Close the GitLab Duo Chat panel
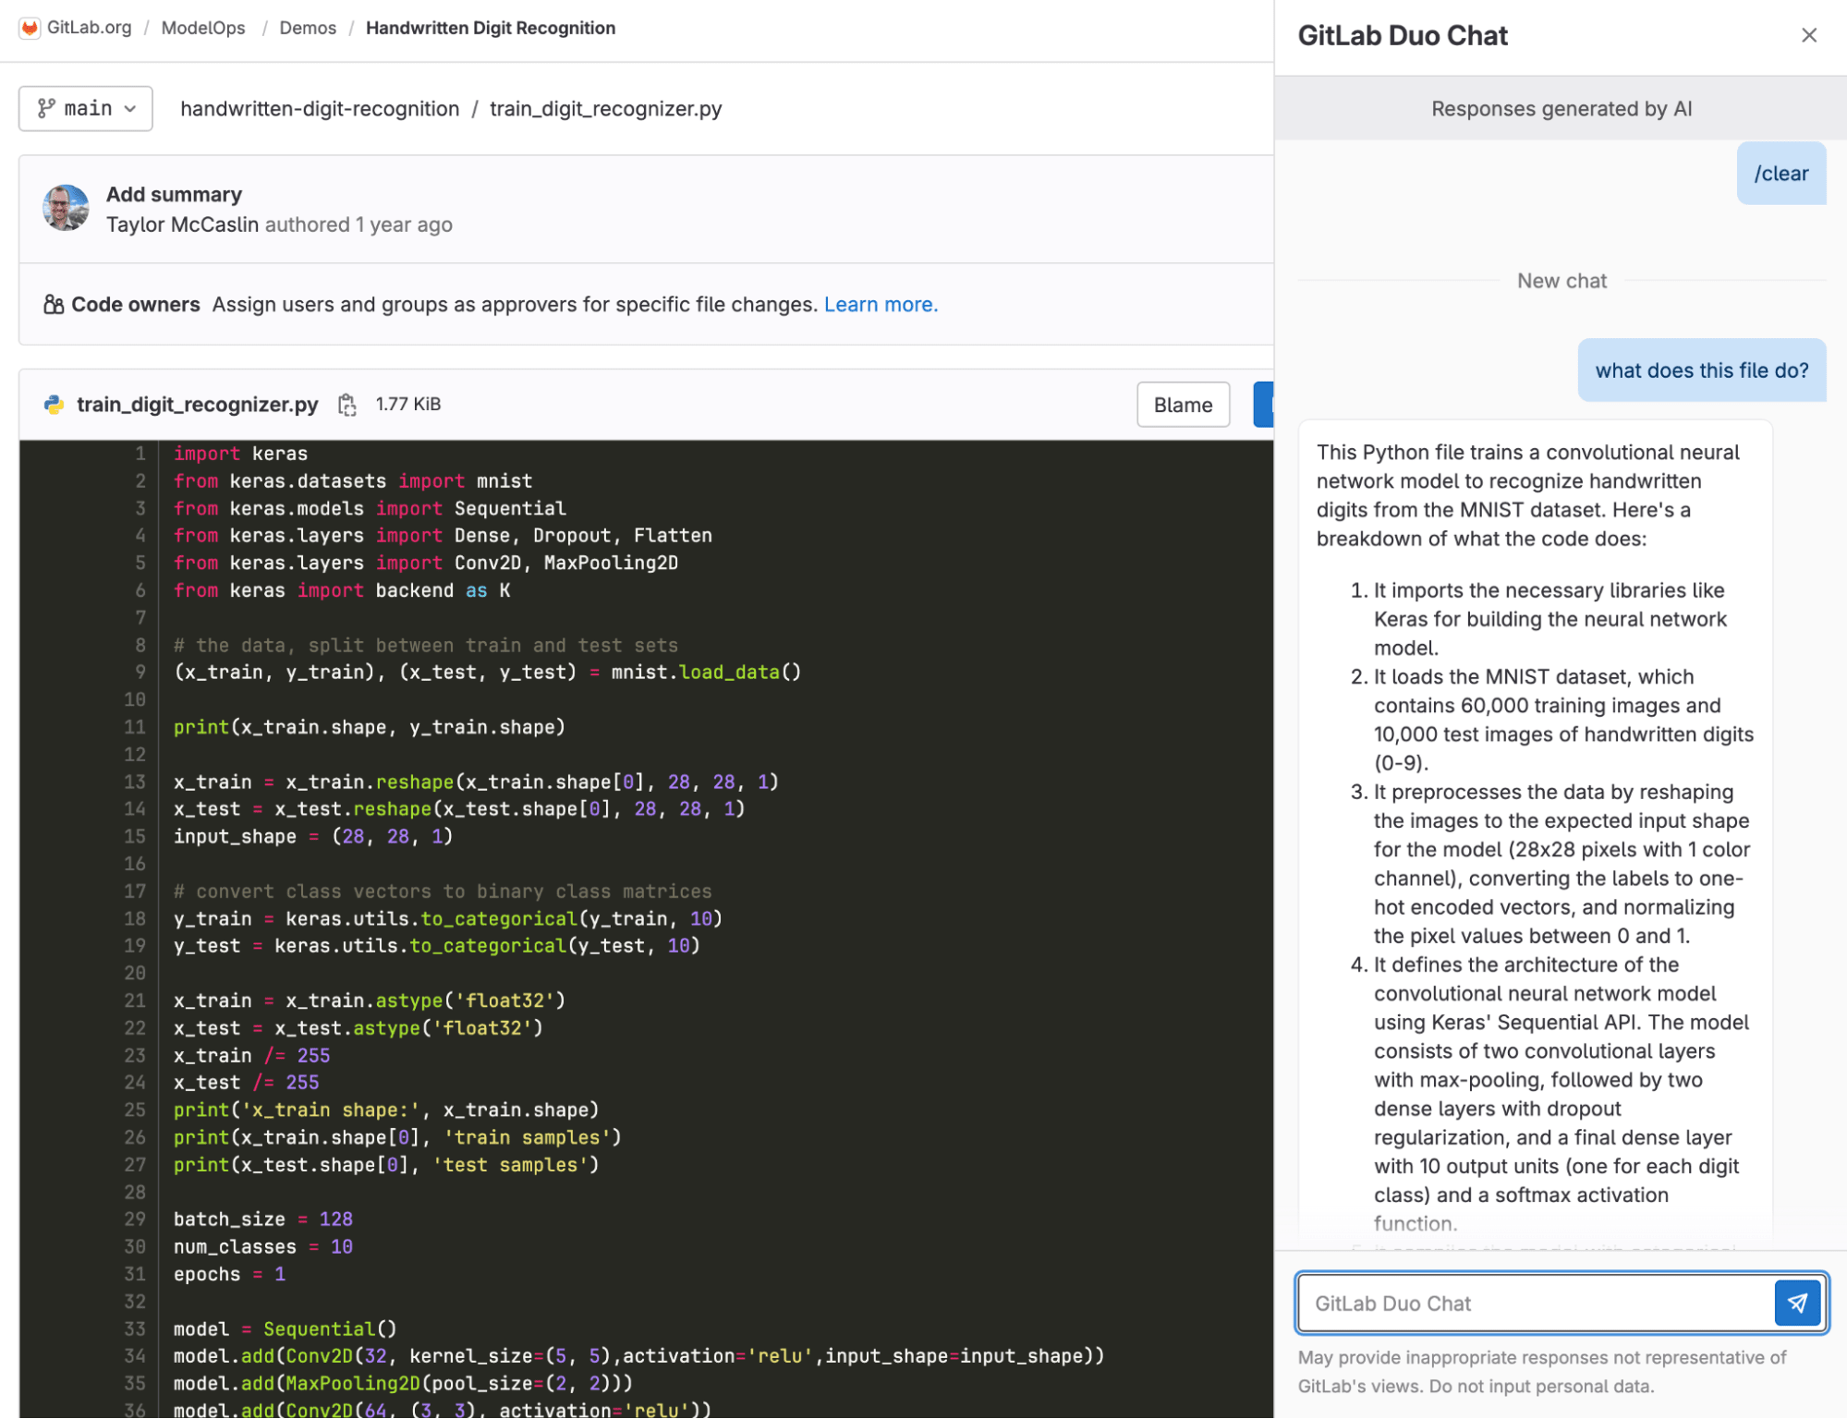Image resolution: width=1847 pixels, height=1419 pixels. pyautogui.click(x=1809, y=35)
